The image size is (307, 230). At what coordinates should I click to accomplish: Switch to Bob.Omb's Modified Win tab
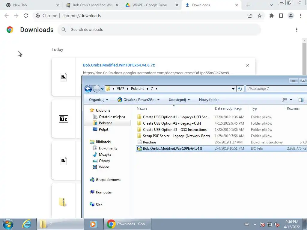(x=92, y=5)
